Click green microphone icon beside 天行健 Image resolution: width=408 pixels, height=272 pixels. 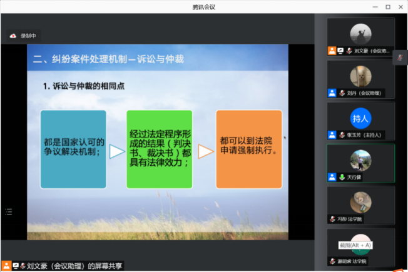pyautogui.click(x=342, y=177)
